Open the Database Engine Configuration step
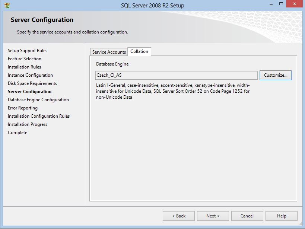The width and height of the screenshot is (305, 229). (x=38, y=100)
